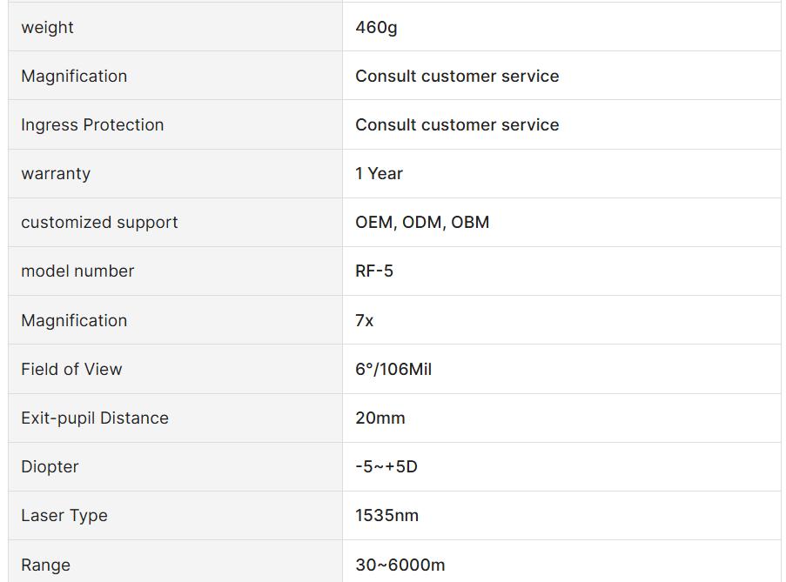Screen dimensions: 786x582
Task: Select the OEM, ODM, OBM value
Action: 422,223
